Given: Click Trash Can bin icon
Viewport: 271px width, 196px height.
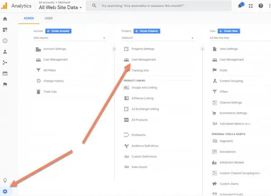Looking at the screenshot, I should point(38,92).
